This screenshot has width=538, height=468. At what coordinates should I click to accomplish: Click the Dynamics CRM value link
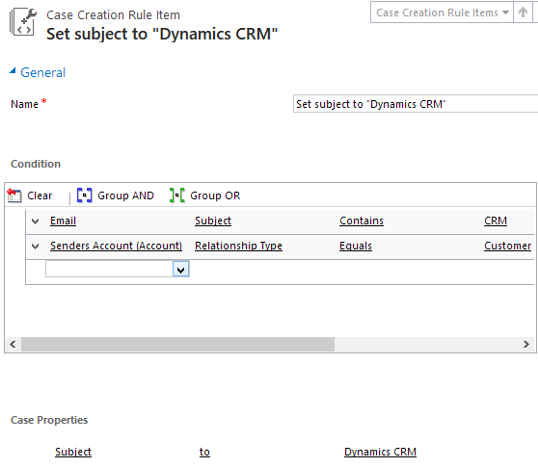380,452
